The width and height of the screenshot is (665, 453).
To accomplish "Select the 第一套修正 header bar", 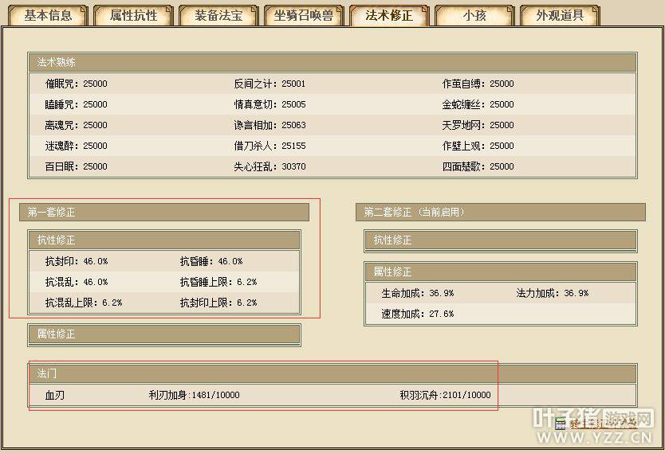I will click(163, 213).
